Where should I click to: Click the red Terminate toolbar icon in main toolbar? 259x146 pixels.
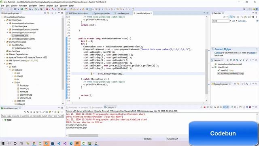pos(47,9)
